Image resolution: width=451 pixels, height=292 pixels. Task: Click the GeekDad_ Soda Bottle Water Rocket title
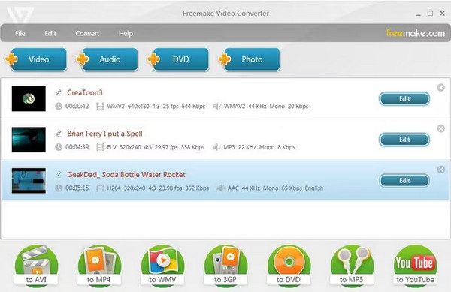126,175
